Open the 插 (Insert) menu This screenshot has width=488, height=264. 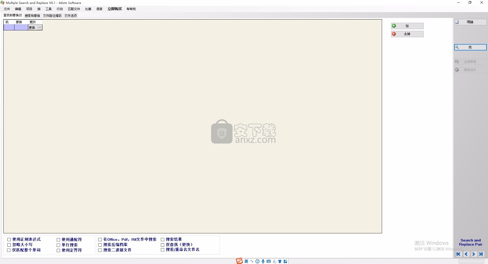pyautogui.click(x=39, y=9)
